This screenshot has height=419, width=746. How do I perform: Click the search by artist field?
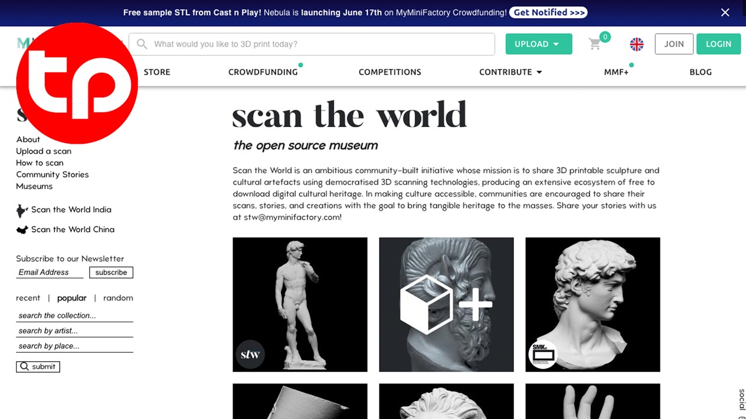[x=75, y=331]
